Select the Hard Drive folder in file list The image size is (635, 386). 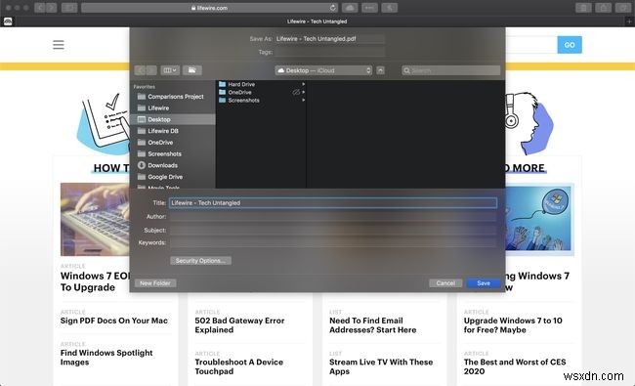click(261, 84)
